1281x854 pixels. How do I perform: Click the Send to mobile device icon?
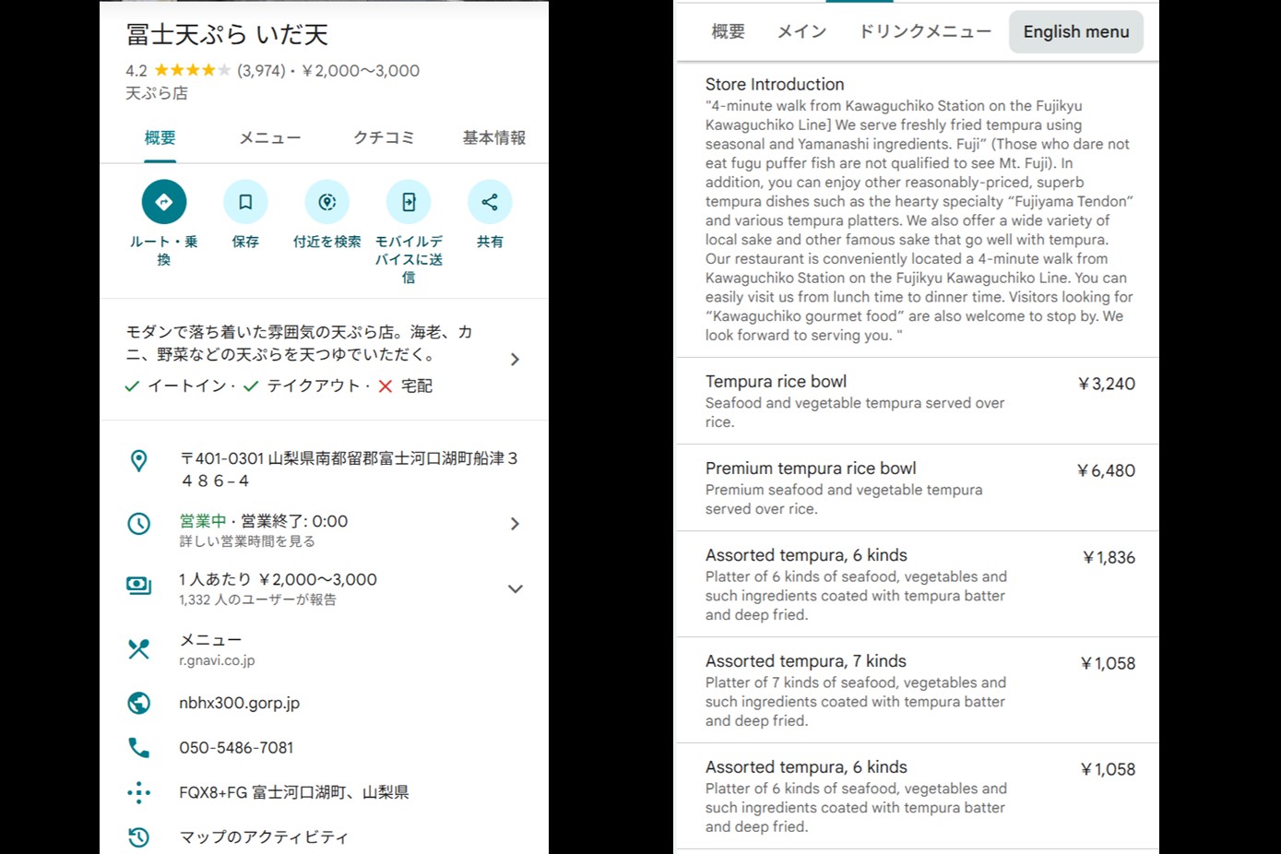pos(409,202)
